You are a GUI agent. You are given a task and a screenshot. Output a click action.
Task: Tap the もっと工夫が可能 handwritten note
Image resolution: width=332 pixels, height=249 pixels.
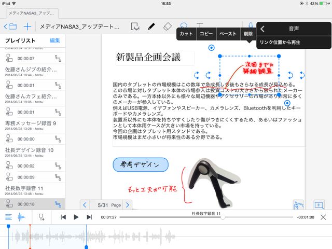point(152,189)
